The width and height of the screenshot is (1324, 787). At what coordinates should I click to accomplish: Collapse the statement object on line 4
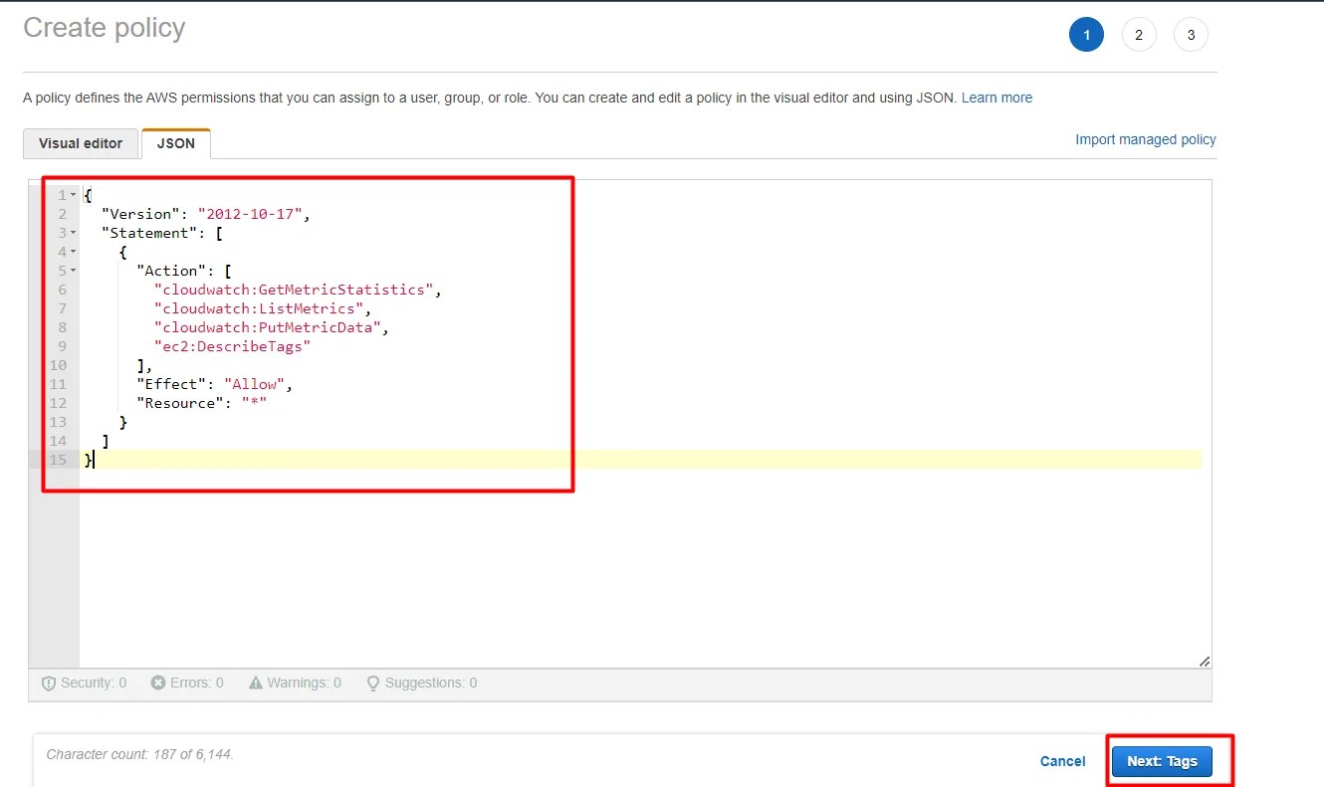point(71,251)
